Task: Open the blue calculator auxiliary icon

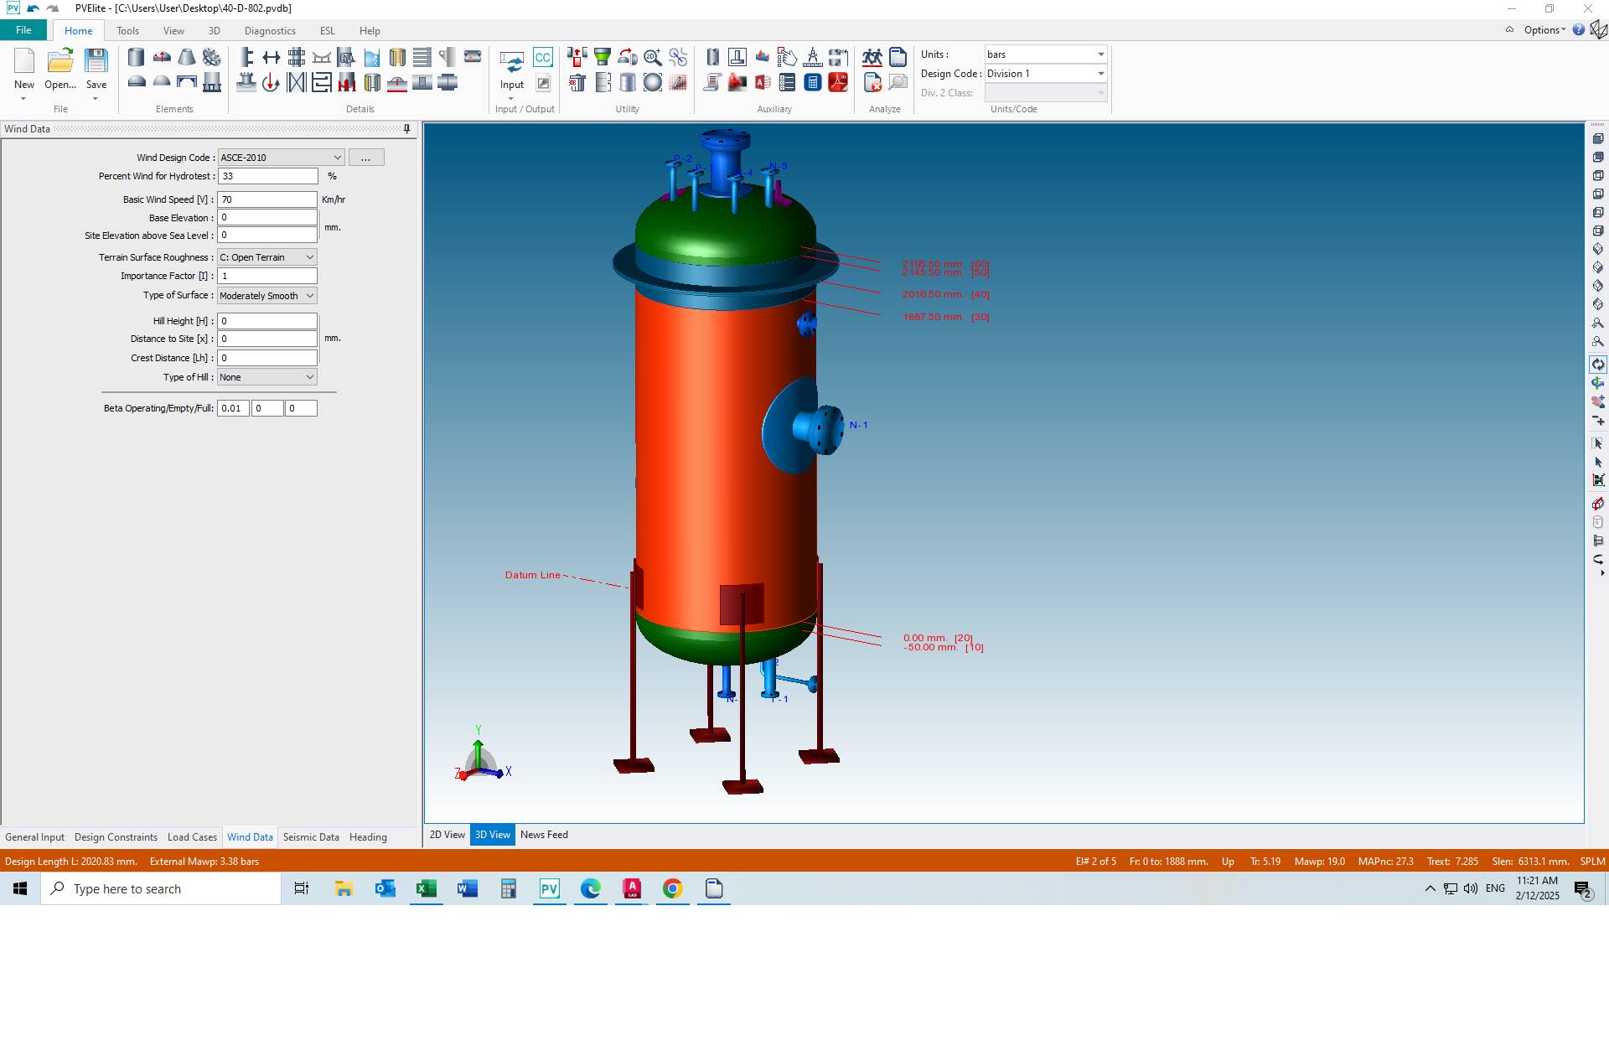Action: pyautogui.click(x=812, y=81)
